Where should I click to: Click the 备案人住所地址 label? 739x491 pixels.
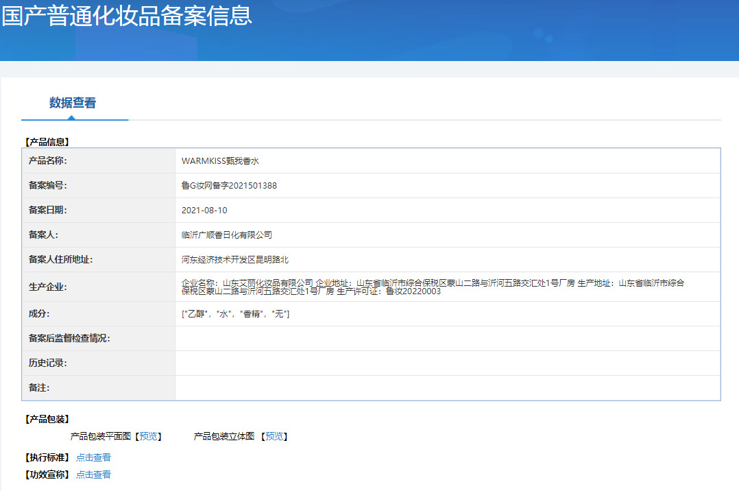coord(60,259)
